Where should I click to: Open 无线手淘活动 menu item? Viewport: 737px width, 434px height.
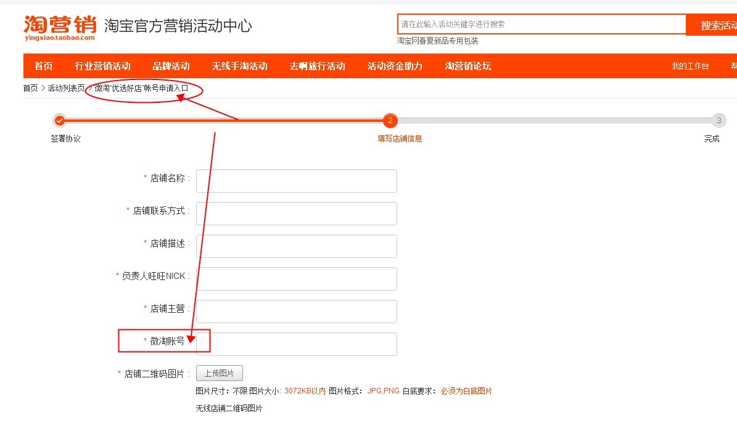239,66
